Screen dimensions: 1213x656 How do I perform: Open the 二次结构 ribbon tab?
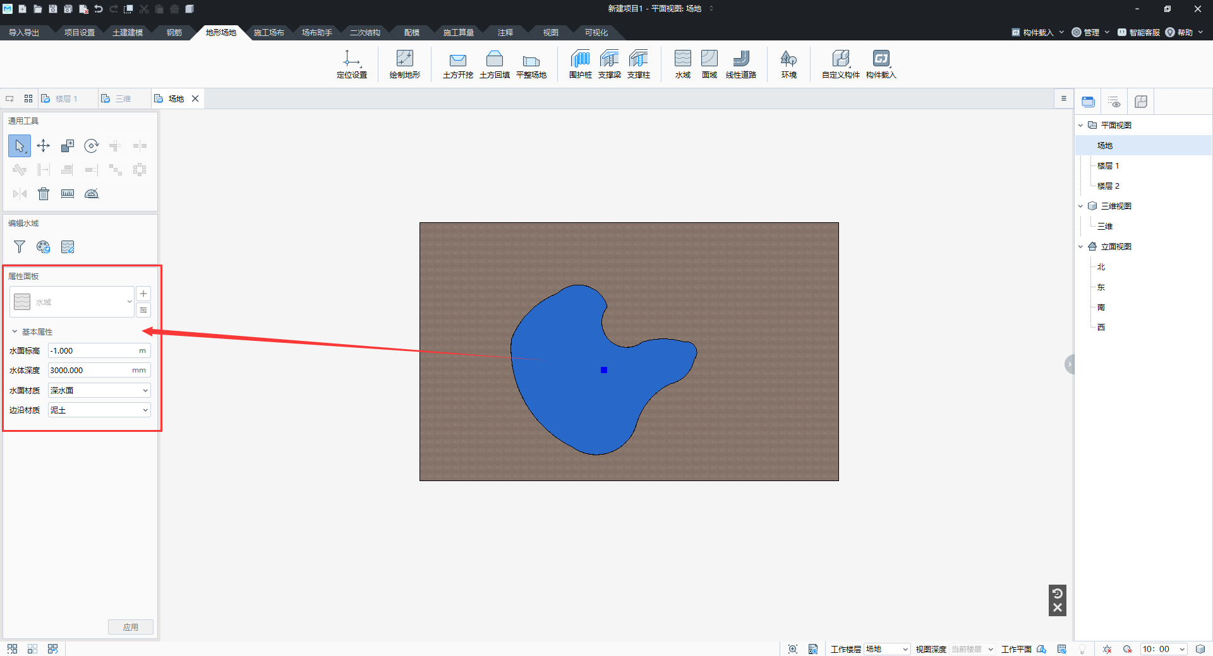click(x=365, y=32)
